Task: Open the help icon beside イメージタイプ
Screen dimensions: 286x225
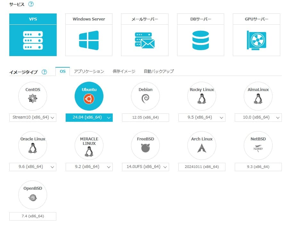Action: (44, 72)
